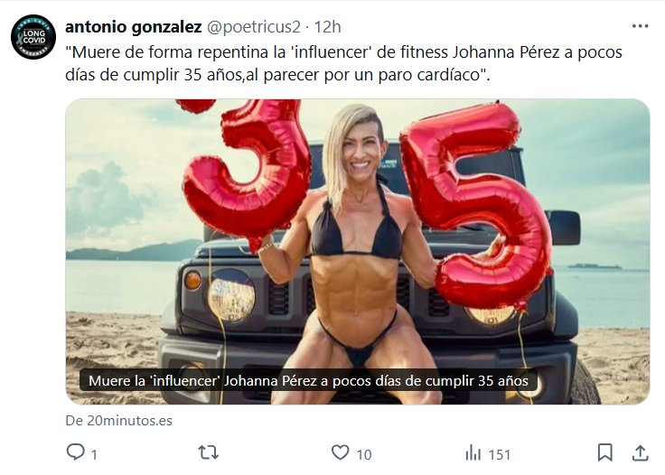
Task: Open the 'De 20minutos.es' source link
Action: coord(118,420)
